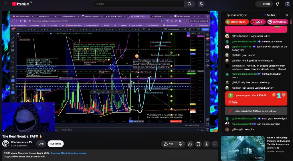This screenshot has height=161, width=293.
Task: Click the blue Publish button in video
Action: [x=205, y=29]
